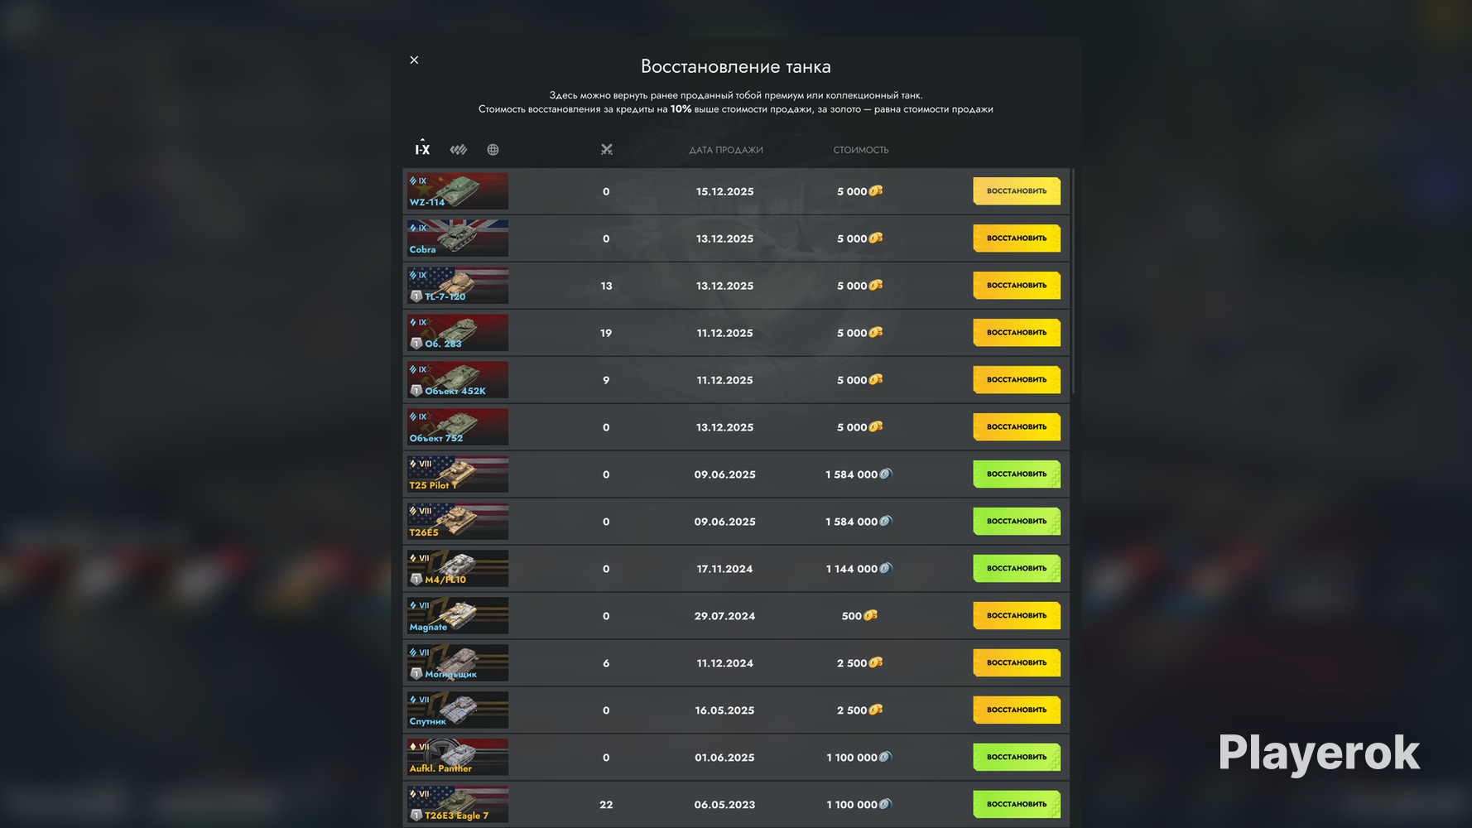Screen dimensions: 1472x828
Task: Sort by battles crossed-swords icon
Action: pos(607,150)
